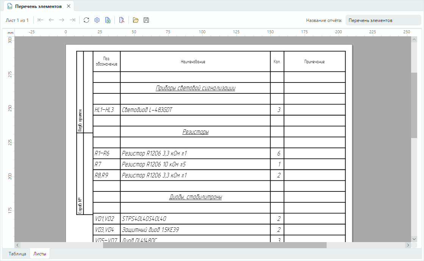
Task: Click the R7 designator cell
Action: tap(106, 165)
